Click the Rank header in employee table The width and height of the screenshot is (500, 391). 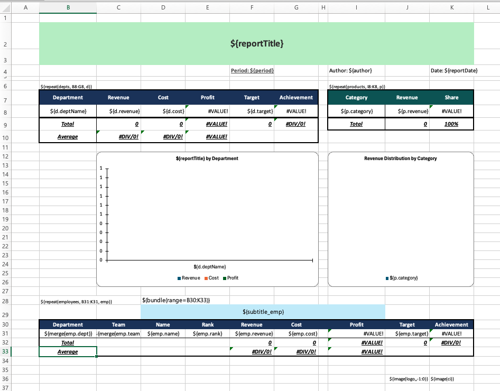point(207,325)
